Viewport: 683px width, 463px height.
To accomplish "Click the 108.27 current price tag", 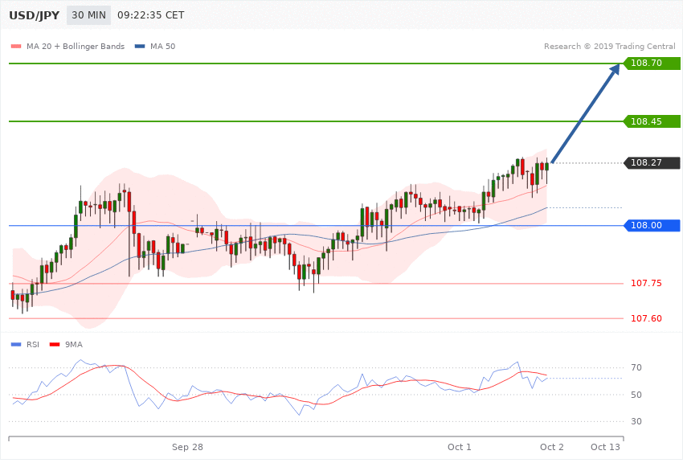I will [x=652, y=163].
